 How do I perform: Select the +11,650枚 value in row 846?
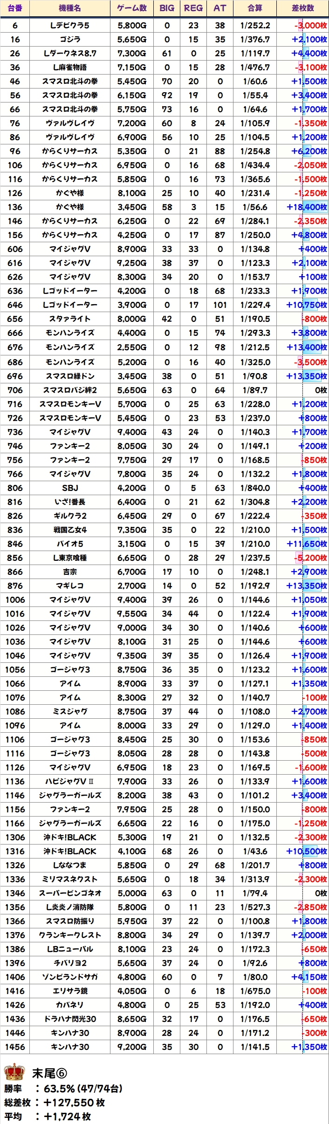tap(307, 544)
